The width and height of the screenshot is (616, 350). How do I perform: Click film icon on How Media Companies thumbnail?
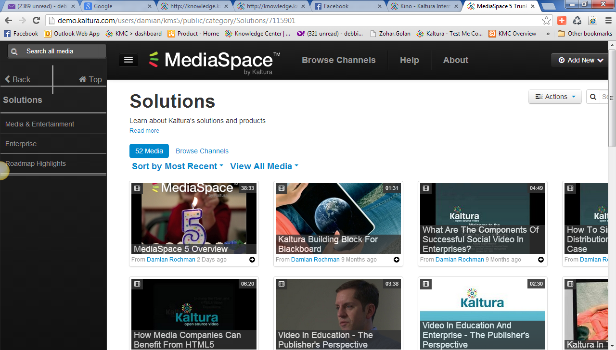[x=137, y=284]
